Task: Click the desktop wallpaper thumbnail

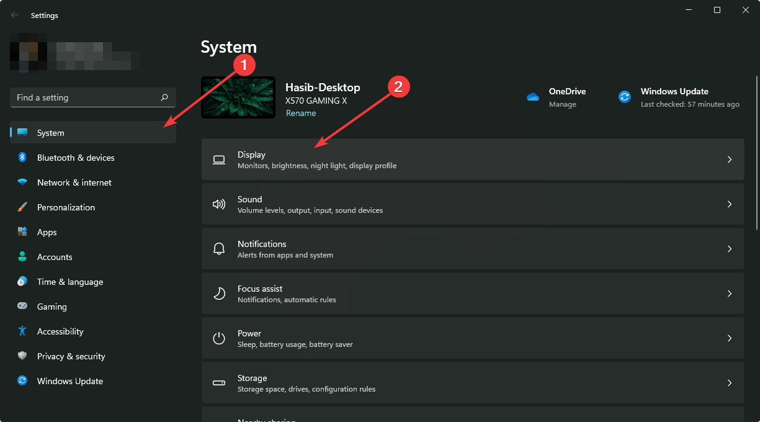Action: click(x=238, y=97)
